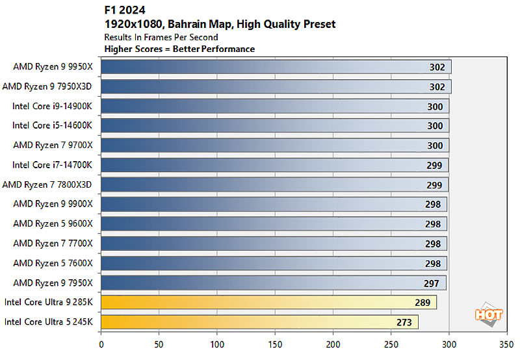The height and width of the screenshot is (352, 520).
Task: Click the AMD Ryzen 9 9900X label
Action: click(53, 205)
